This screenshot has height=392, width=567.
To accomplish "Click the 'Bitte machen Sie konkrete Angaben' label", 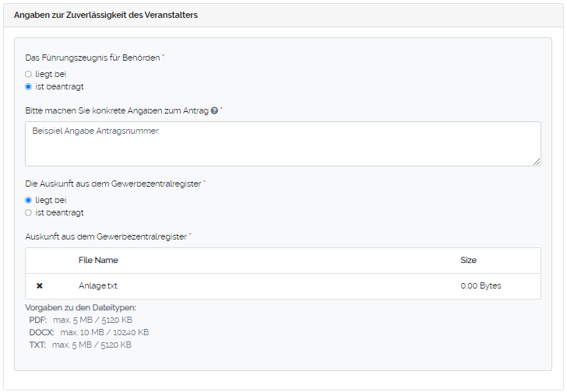I will point(117,111).
